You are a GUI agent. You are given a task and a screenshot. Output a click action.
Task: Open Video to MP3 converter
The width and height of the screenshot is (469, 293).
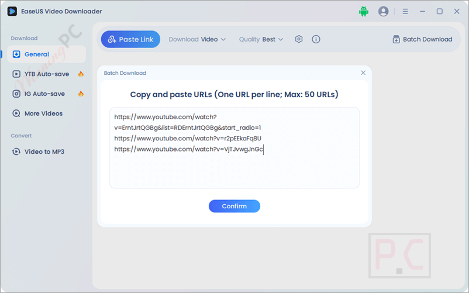coord(46,151)
